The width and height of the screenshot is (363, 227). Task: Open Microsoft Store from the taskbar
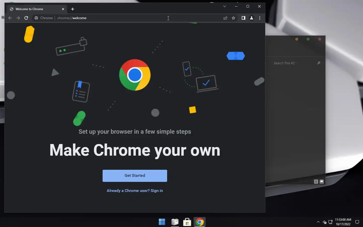point(187,222)
